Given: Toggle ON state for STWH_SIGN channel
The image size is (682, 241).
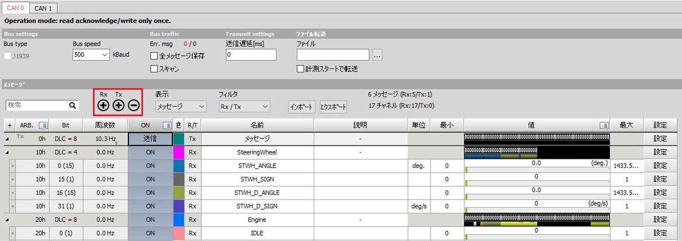Looking at the screenshot, I should 150,179.
